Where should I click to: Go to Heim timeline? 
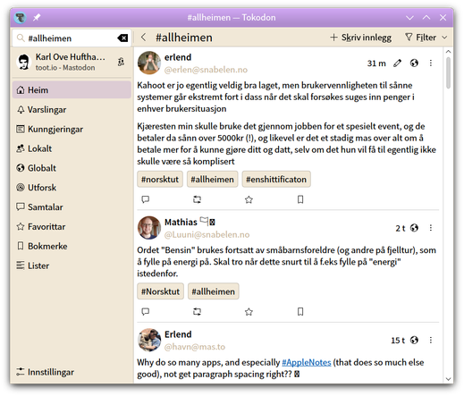tap(72, 90)
